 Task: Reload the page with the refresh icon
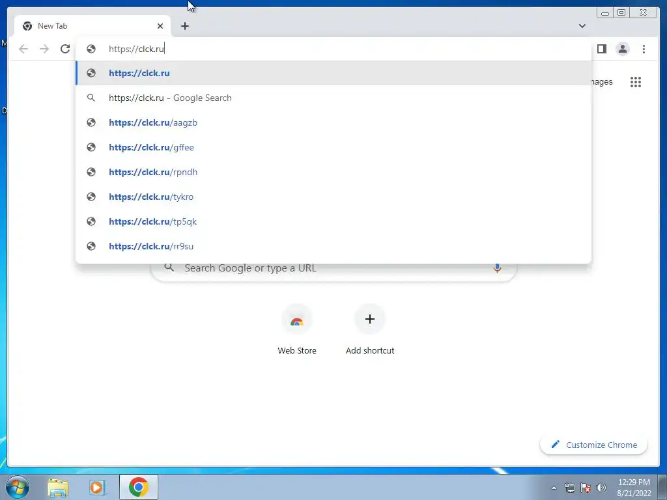coord(65,49)
